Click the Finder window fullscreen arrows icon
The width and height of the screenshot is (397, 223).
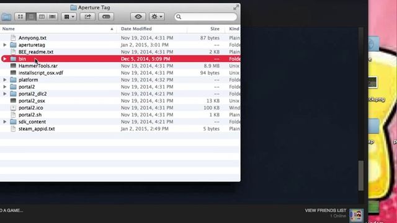(x=236, y=7)
